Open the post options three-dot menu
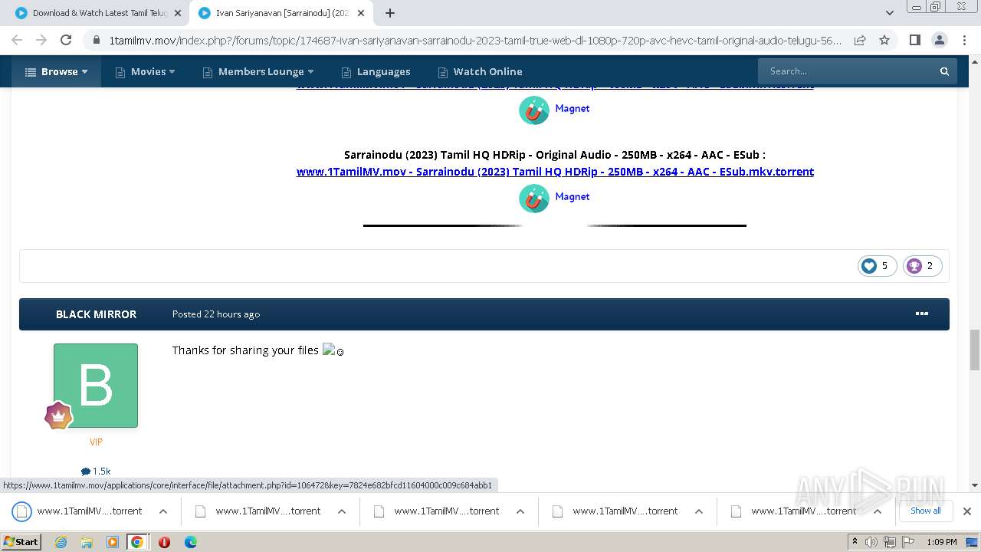The width and height of the screenshot is (981, 552). point(922,314)
